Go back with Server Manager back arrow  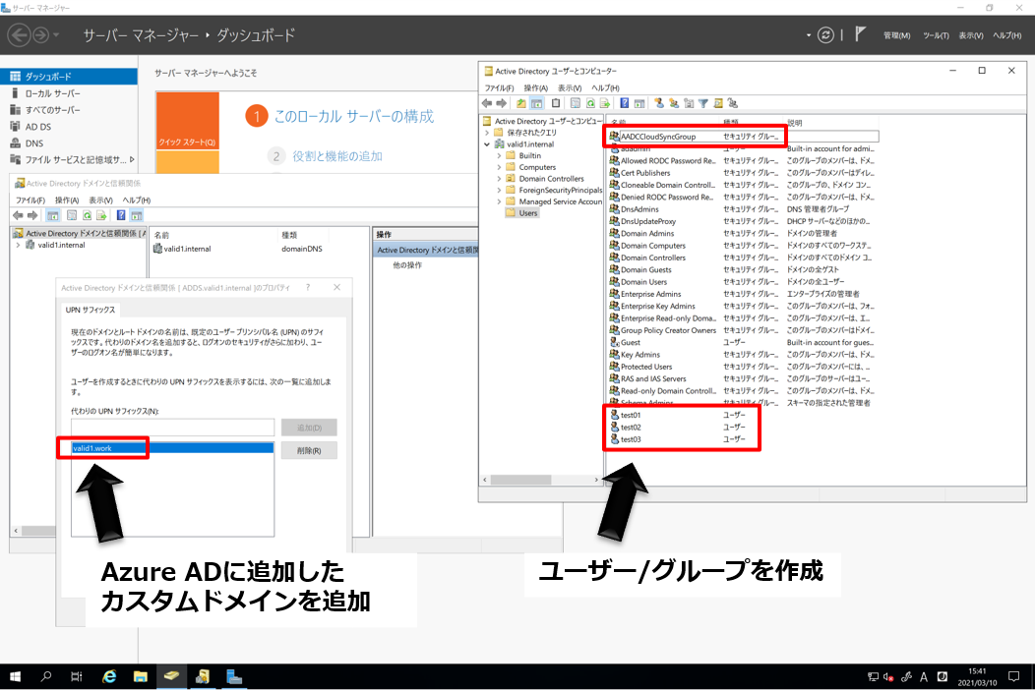tap(19, 35)
